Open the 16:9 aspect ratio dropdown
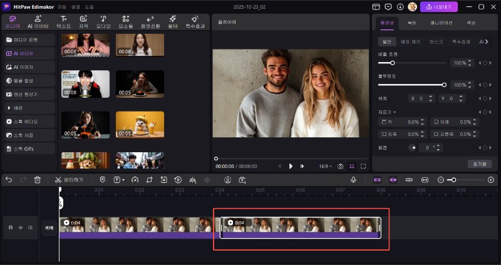This screenshot has height=265, width=501. pos(326,166)
